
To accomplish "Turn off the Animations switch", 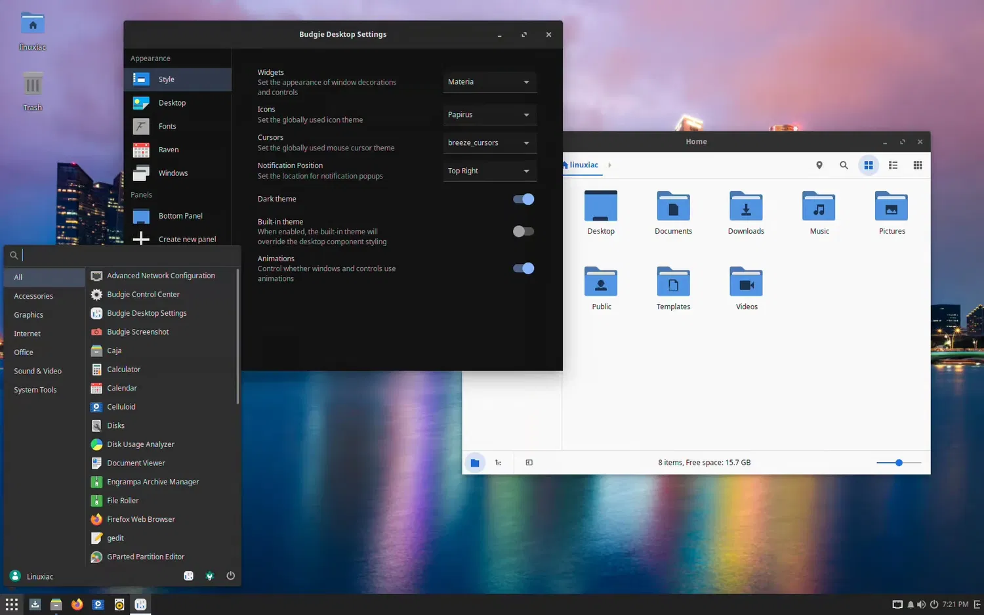I will pos(523,268).
